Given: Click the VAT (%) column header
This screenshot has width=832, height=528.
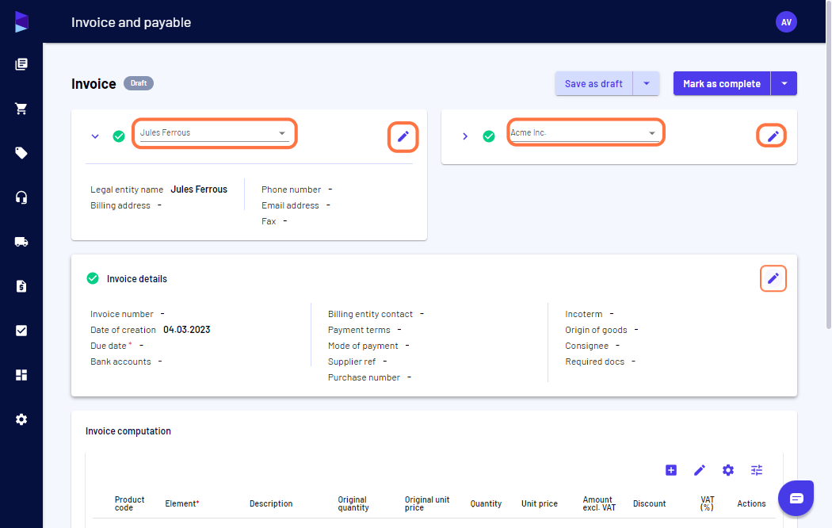Looking at the screenshot, I should point(708,503).
